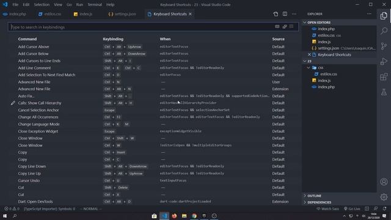
Task: Select the Change Language Mode command row
Action: click(x=153, y=124)
